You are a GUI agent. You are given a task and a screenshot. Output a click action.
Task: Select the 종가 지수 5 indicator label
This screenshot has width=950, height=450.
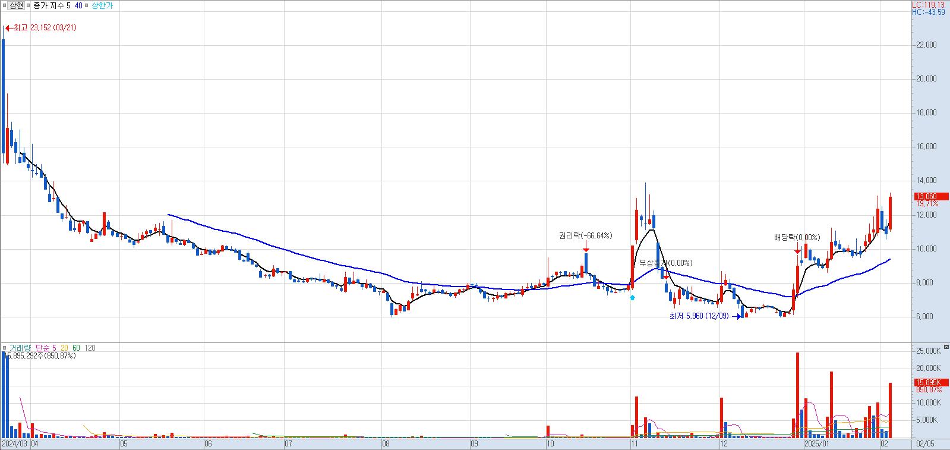(52, 5)
